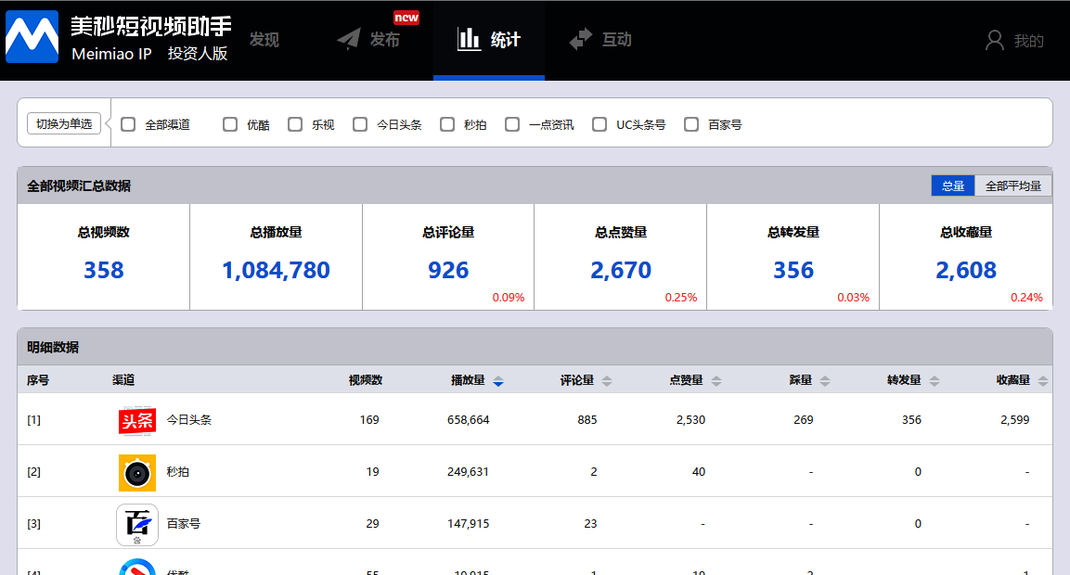Select the 总量 toggle button
This screenshot has height=575, width=1070.
(x=953, y=185)
